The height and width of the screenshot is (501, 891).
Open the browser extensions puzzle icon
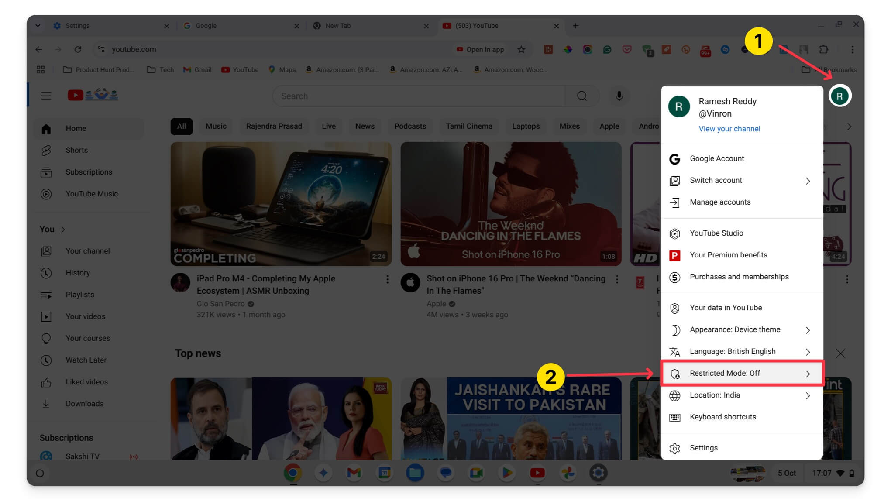823,49
